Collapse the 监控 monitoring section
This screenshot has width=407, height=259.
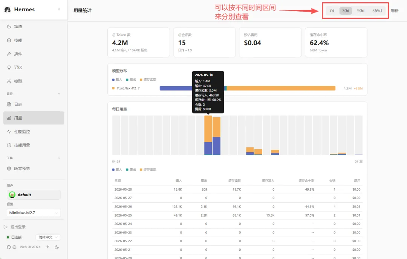click(x=59, y=94)
